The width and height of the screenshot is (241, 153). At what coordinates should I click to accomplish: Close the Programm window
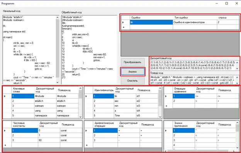click(237, 3)
